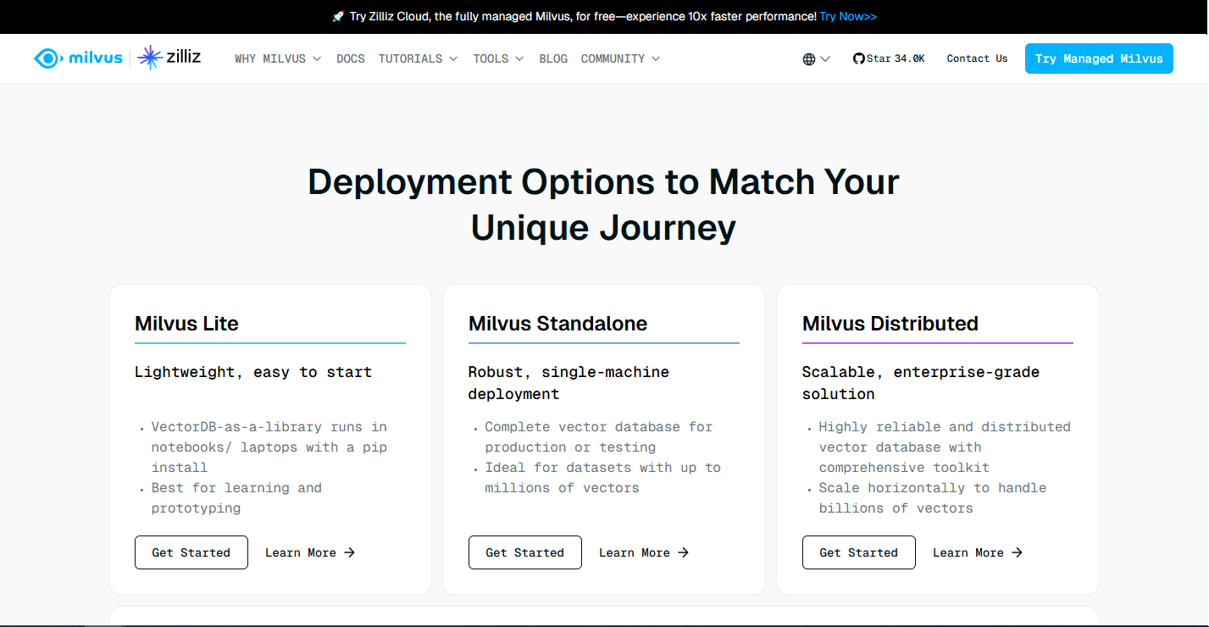Open the globe language selector
1209x627 pixels.
(x=809, y=59)
